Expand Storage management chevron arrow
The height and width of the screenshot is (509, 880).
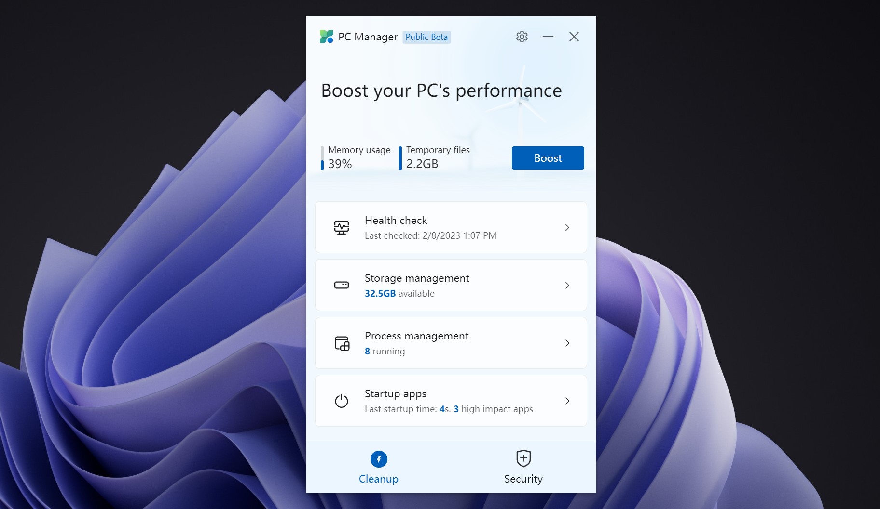click(x=567, y=285)
